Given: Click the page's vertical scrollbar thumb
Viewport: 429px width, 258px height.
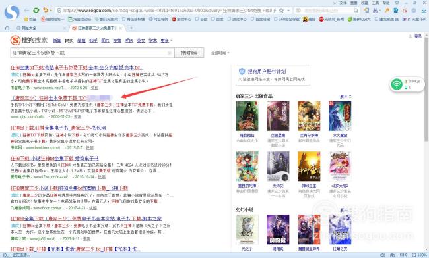Looking at the screenshot, I should [426, 90].
